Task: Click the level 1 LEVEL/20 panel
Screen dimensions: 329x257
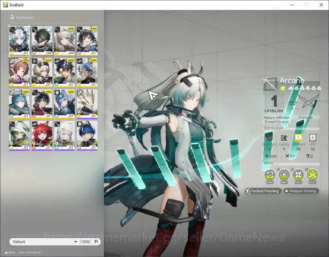Action: coord(274,103)
